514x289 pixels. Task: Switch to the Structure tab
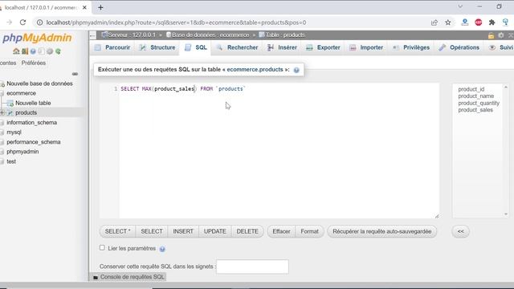coord(157,47)
